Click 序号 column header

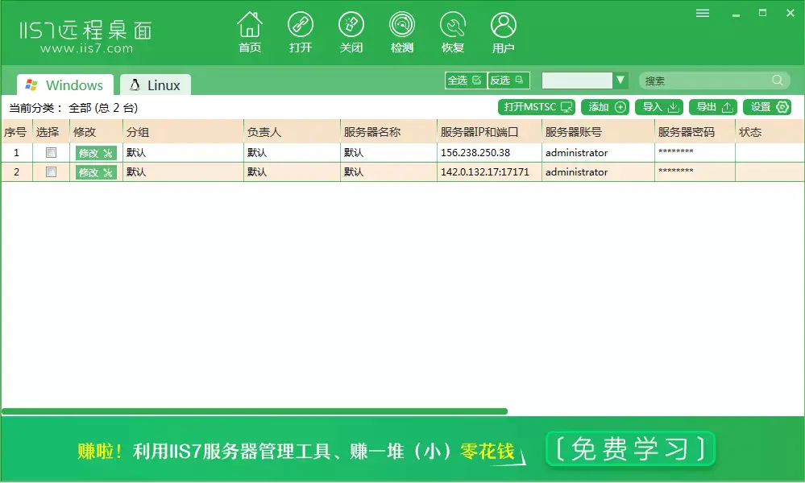point(16,132)
